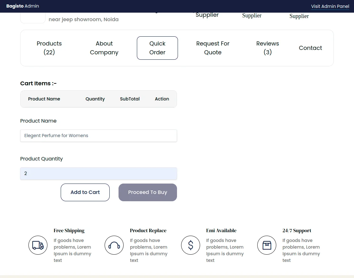Switch to the About Company tab
The image size is (354, 278).
point(104,48)
